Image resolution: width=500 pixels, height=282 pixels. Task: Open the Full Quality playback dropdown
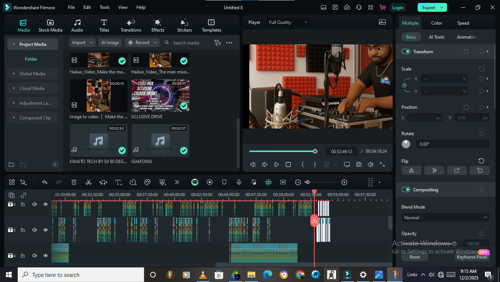[288, 22]
